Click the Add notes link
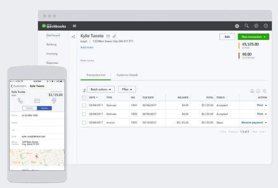278x188 pixels. [x=87, y=47]
